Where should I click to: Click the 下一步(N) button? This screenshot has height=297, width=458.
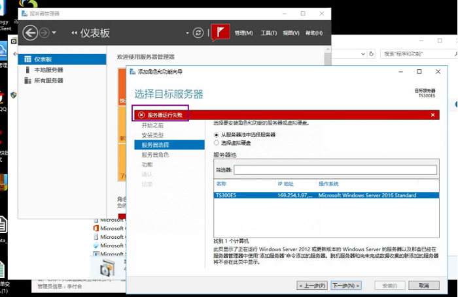click(346, 286)
